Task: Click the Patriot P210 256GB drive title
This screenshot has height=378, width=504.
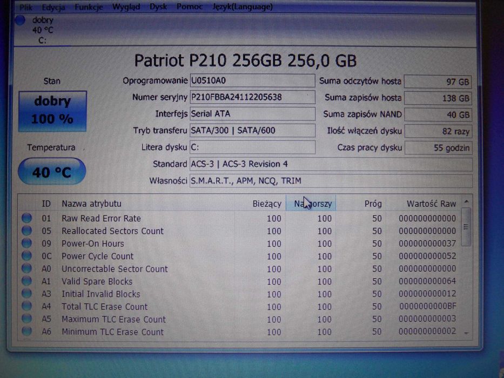Action: tap(245, 60)
